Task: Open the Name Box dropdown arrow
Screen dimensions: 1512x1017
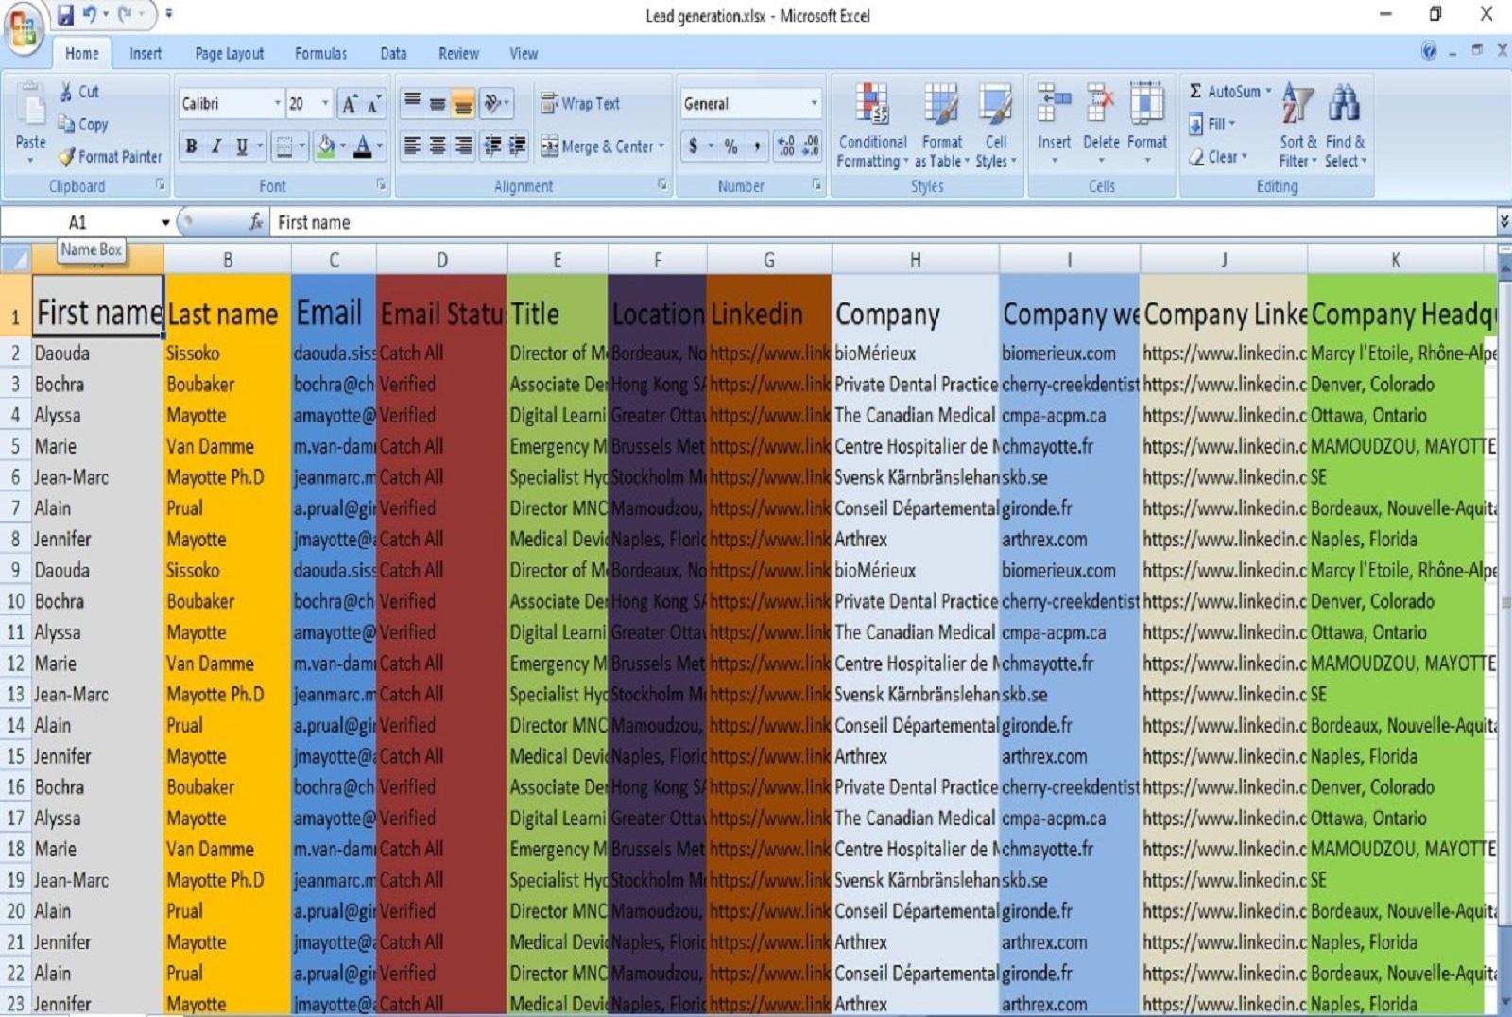Action: pyautogui.click(x=165, y=223)
